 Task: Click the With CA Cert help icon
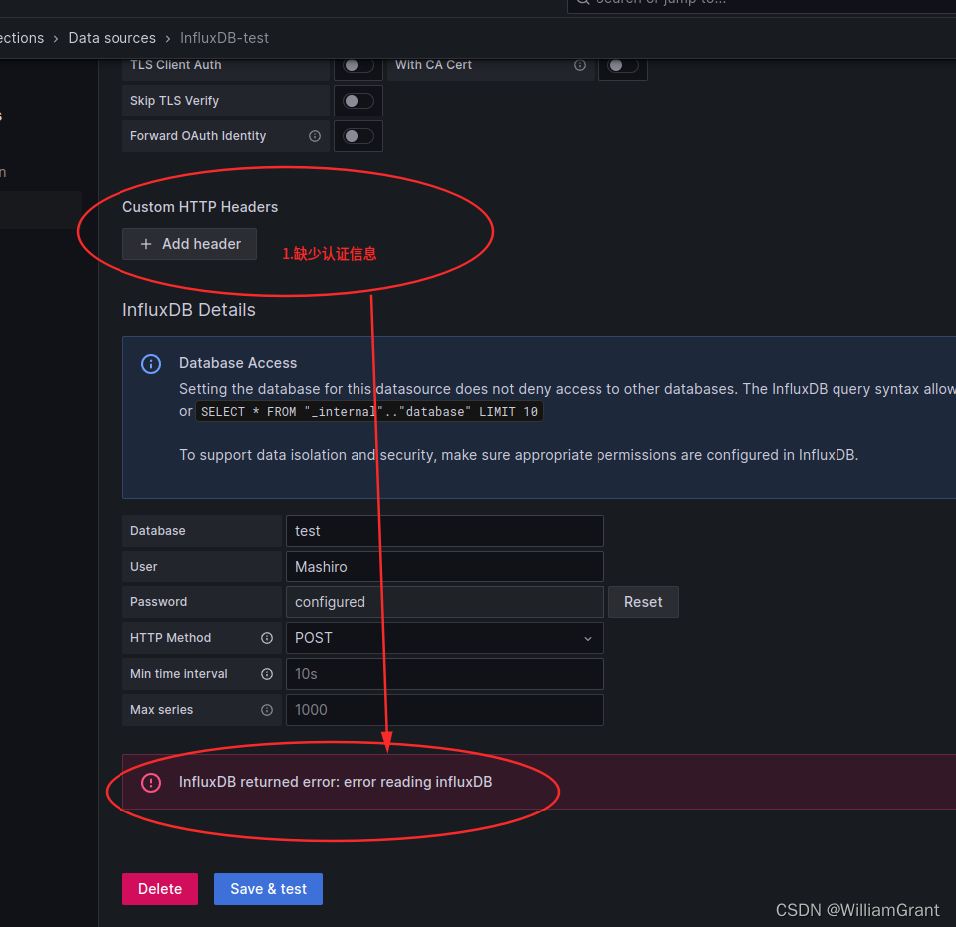580,65
